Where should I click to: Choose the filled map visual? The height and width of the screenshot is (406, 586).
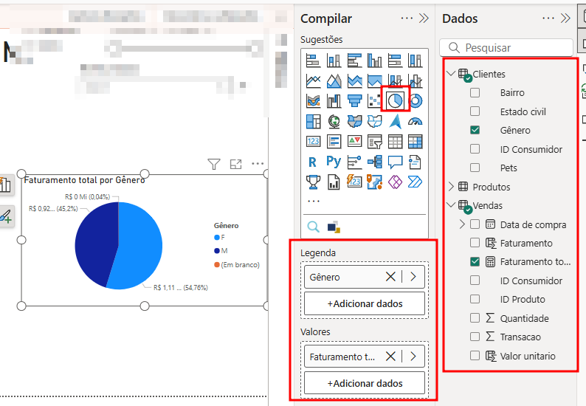coord(354,121)
